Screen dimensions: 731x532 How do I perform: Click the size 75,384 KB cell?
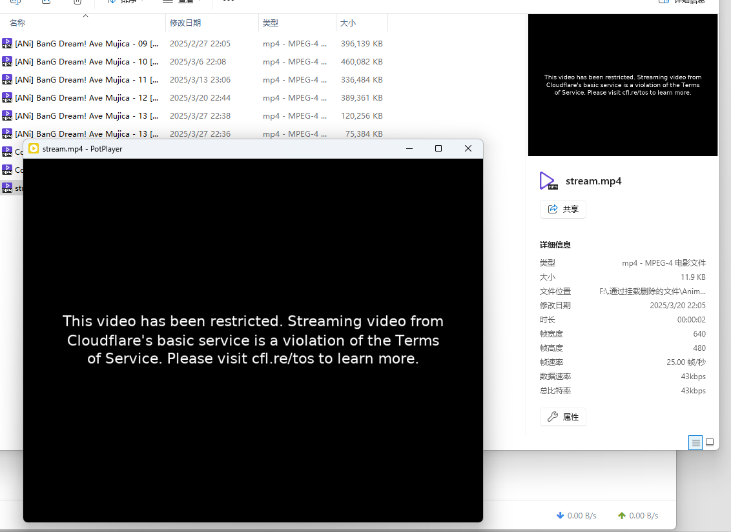(x=364, y=134)
